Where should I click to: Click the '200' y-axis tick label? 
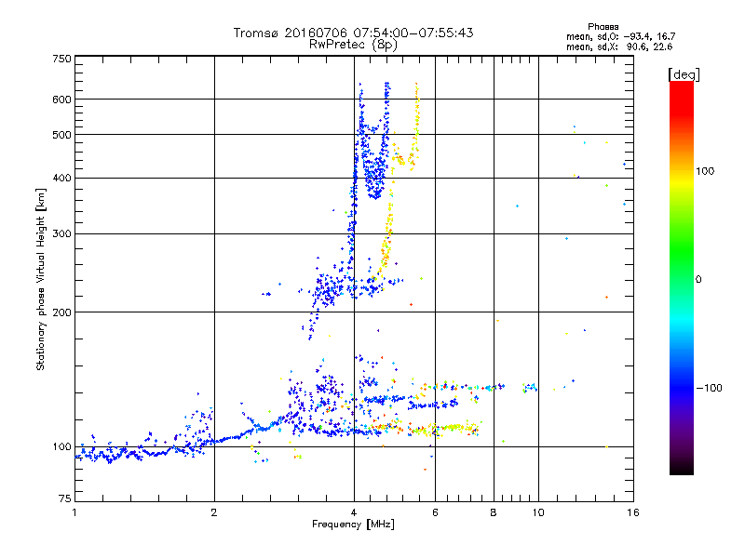click(61, 312)
